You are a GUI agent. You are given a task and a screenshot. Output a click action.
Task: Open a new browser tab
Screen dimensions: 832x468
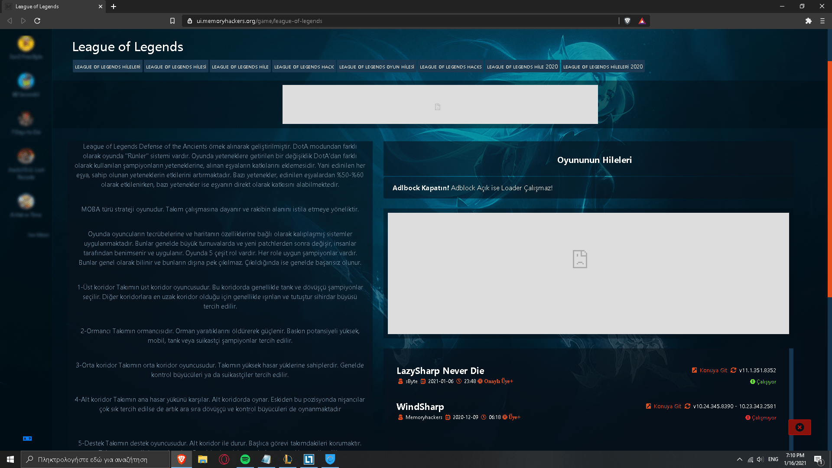pyautogui.click(x=114, y=6)
